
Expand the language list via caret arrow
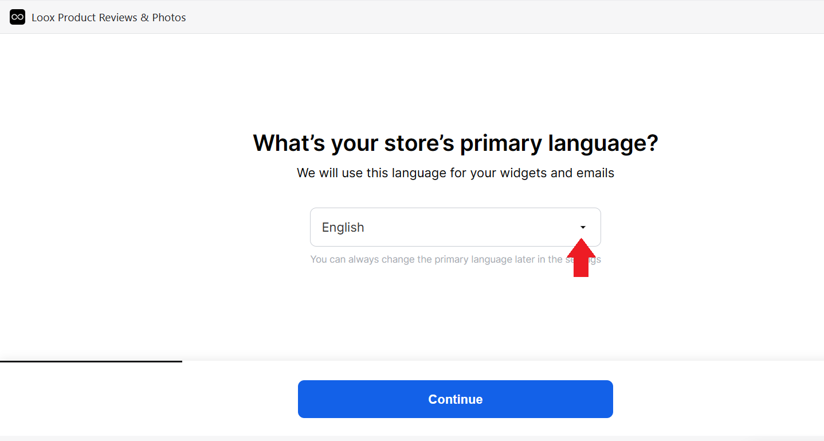(x=583, y=227)
